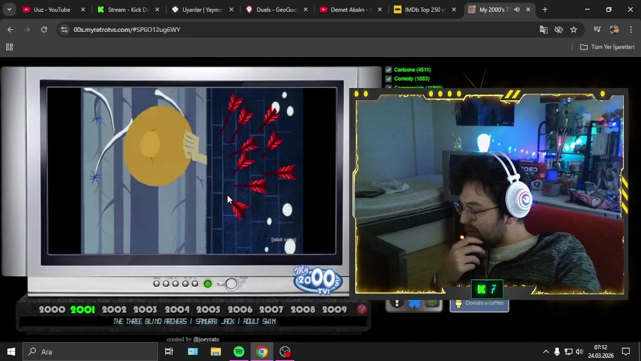Open the media control icon in toolbar
Viewport: 641px width, 361px height.
pos(597,30)
